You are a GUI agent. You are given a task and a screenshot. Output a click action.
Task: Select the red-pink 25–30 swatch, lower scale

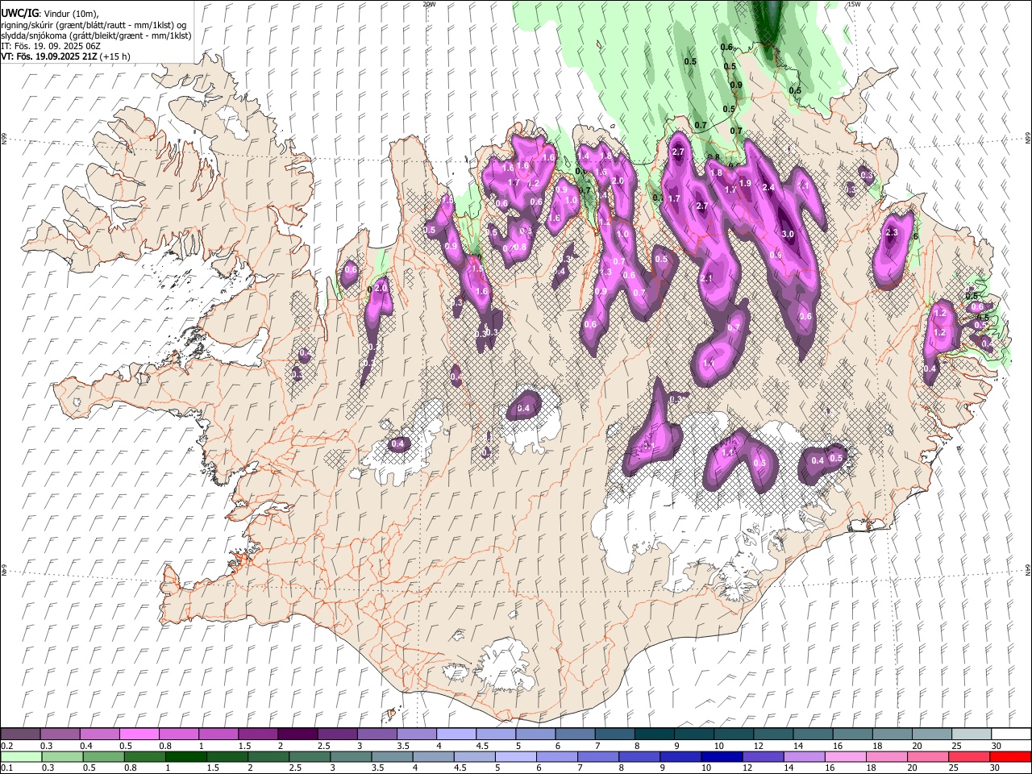(x=969, y=756)
